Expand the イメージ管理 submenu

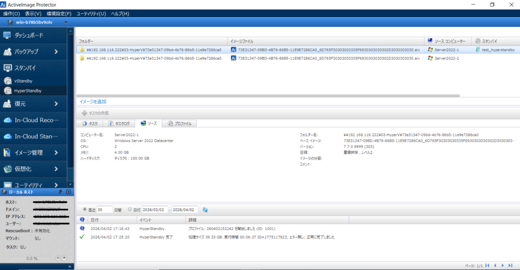pos(56,152)
